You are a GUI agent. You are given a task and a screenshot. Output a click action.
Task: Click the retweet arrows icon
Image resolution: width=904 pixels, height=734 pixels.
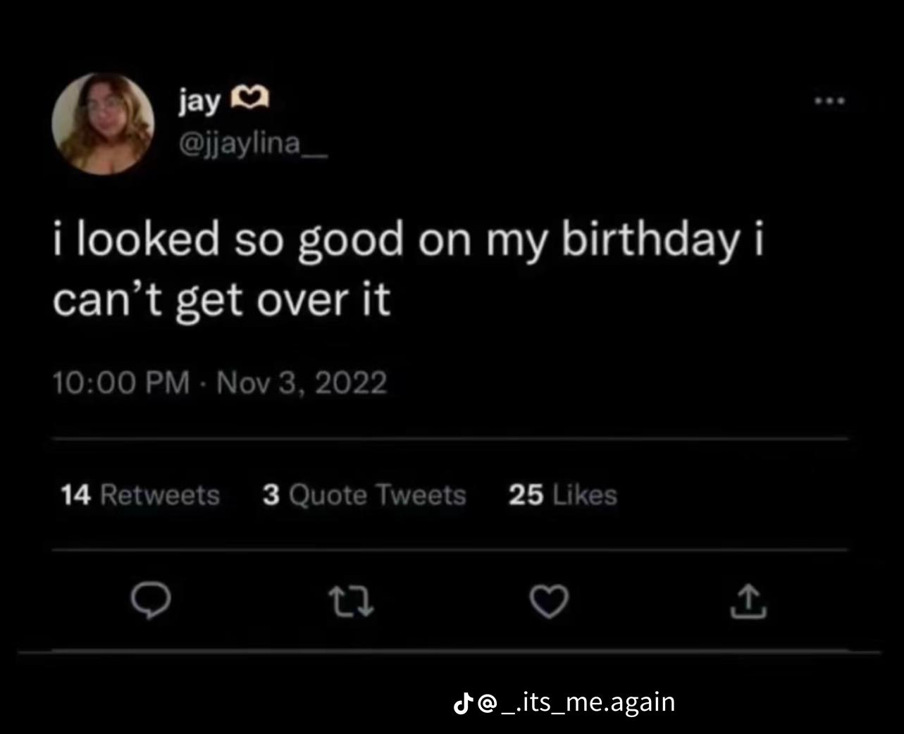[x=351, y=603]
